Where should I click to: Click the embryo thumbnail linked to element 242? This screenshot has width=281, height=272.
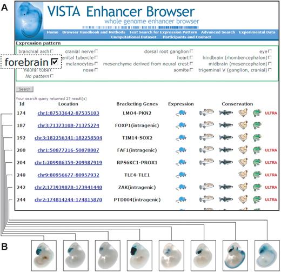click(236, 256)
